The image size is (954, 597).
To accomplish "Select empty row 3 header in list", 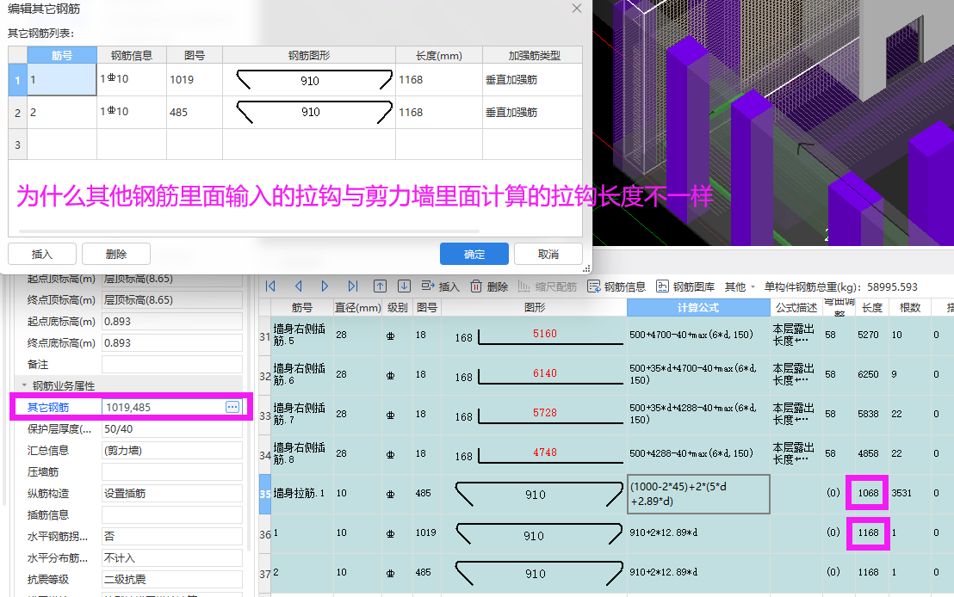I will pos(17,145).
